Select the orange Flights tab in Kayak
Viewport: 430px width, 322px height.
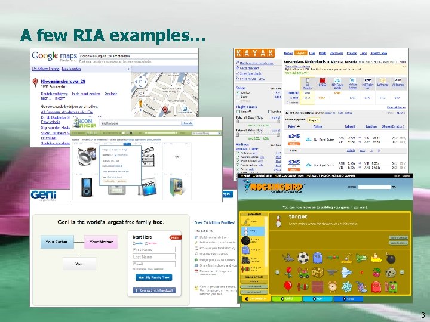pos(301,54)
